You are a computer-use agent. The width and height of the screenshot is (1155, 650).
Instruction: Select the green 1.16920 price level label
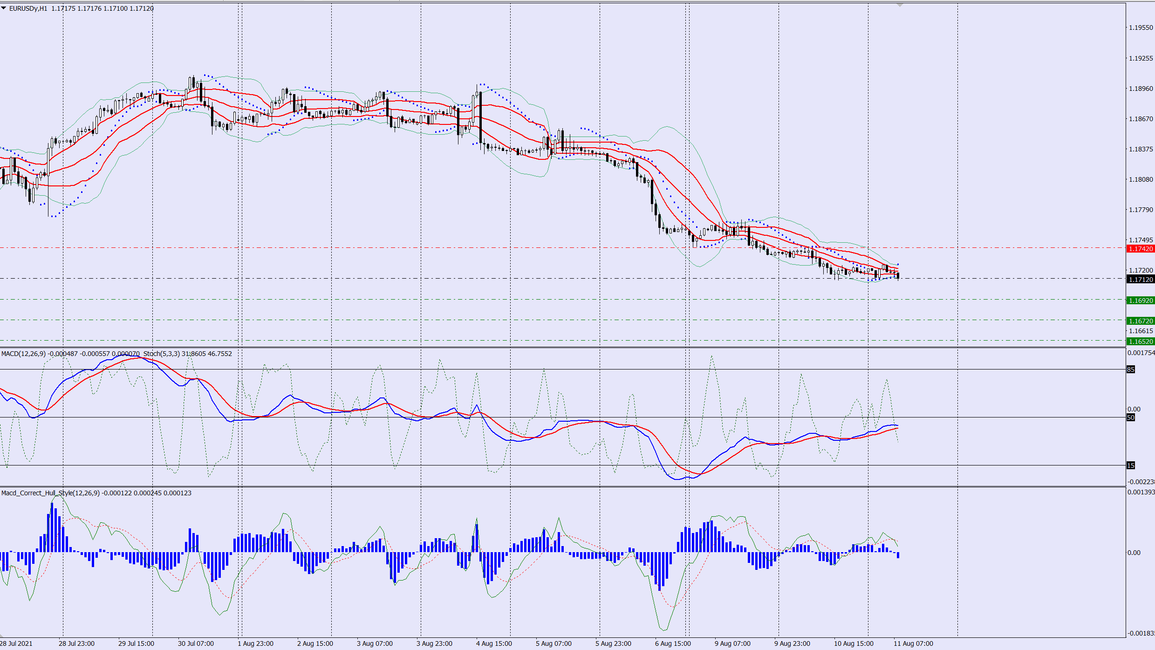click(x=1140, y=301)
